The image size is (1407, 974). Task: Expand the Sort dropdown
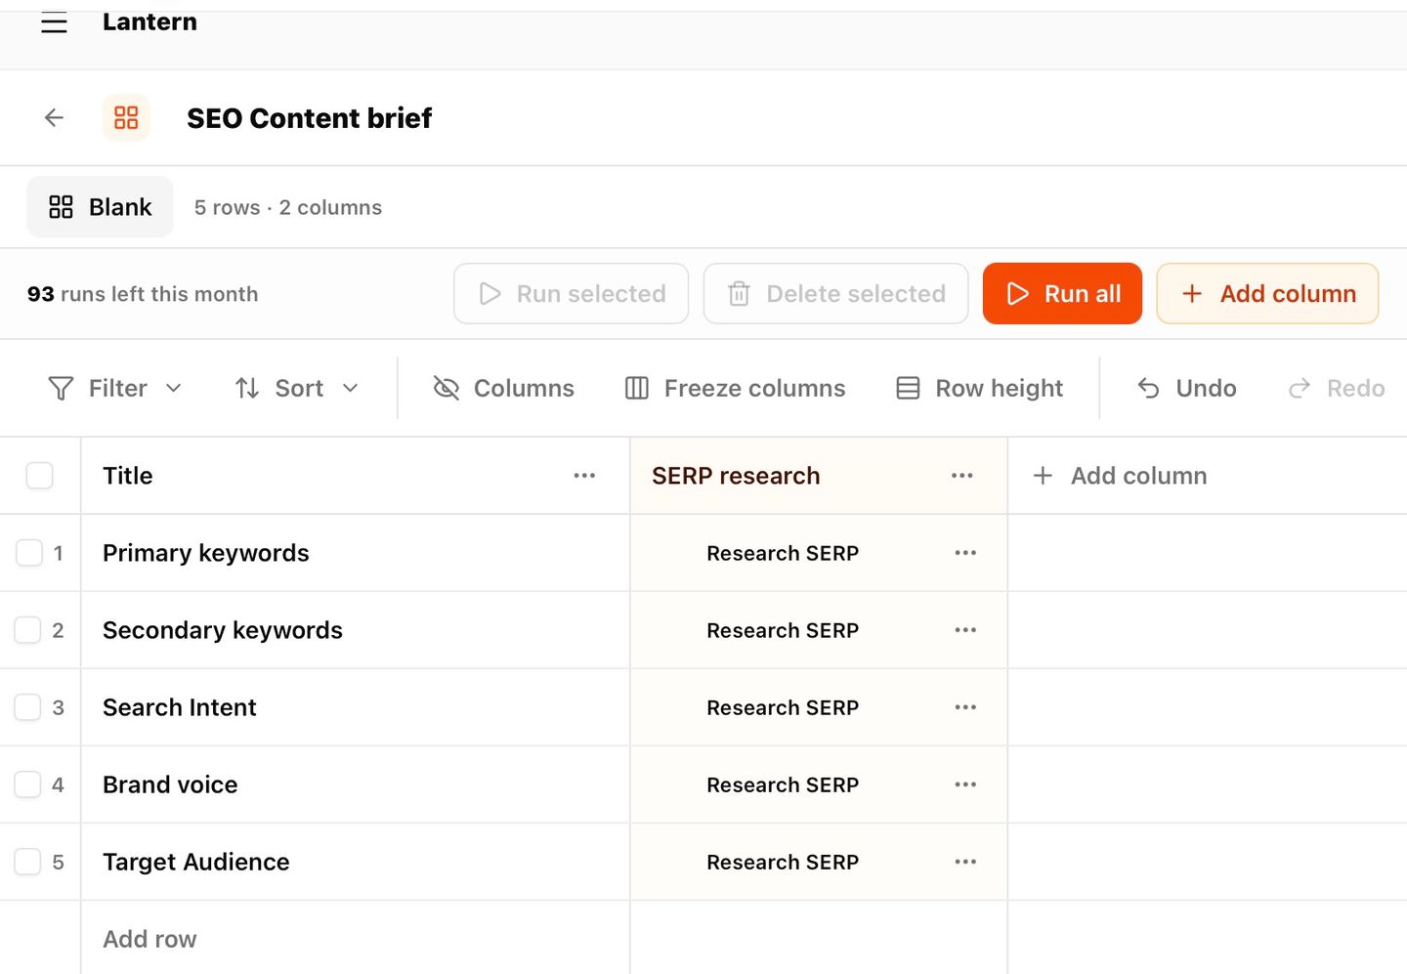coord(297,389)
